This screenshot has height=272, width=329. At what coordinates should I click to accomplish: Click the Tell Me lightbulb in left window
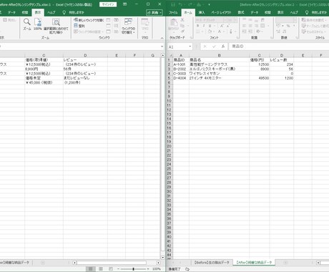pos(64,12)
